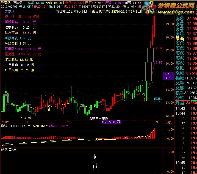197x174 pixels.
Task: Click the 09 month label on time axis
Action: click(156, 122)
